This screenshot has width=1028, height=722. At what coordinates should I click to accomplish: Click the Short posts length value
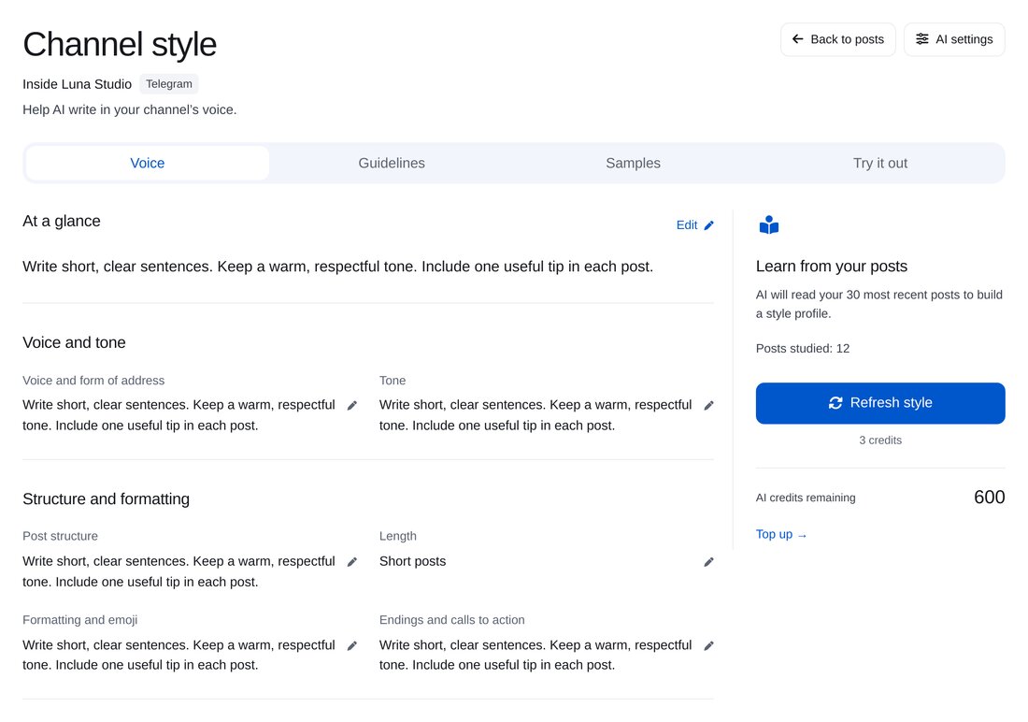[x=412, y=561]
